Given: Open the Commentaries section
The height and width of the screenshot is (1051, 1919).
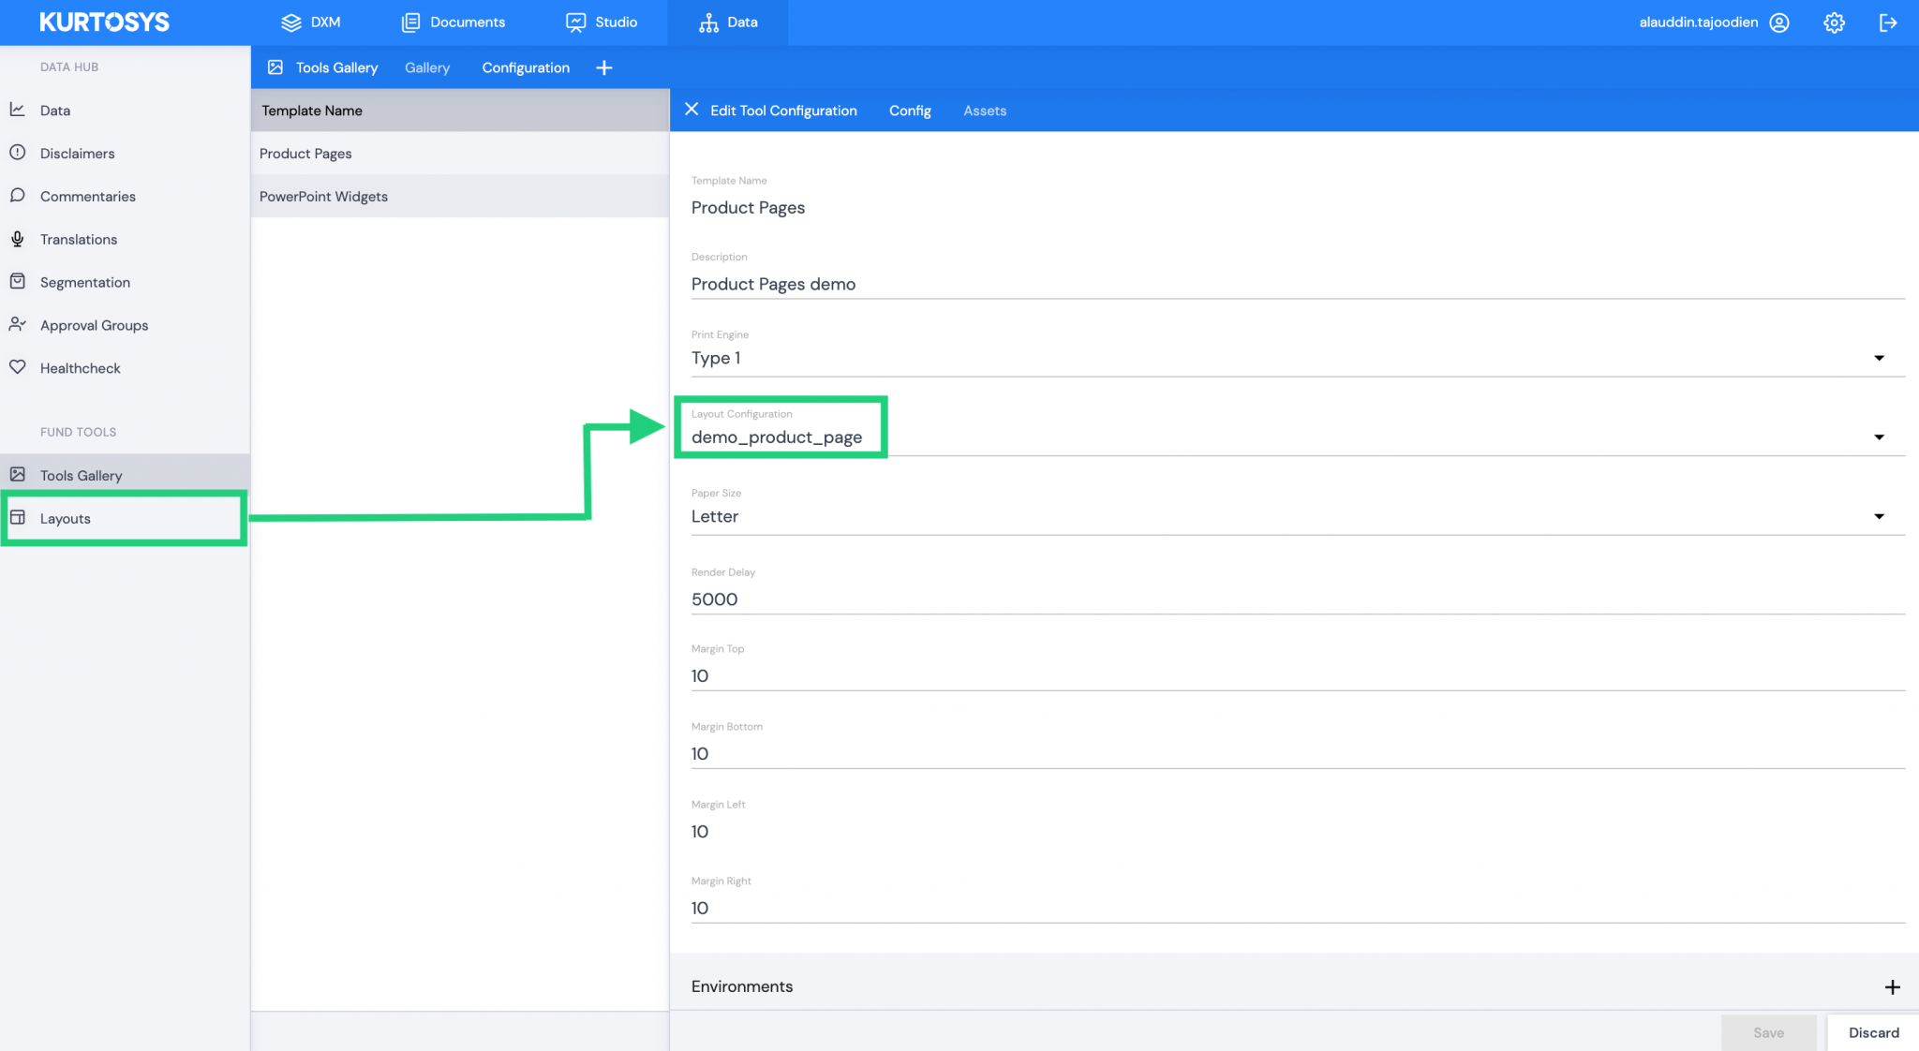Looking at the screenshot, I should [x=87, y=196].
